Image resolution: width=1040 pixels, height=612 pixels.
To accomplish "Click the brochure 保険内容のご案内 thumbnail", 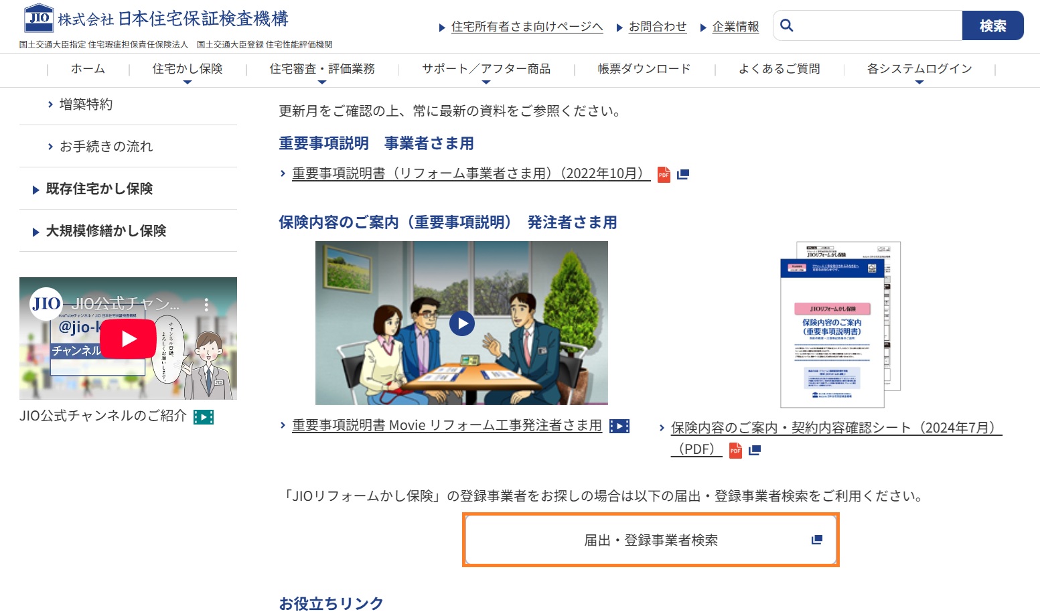I will [x=840, y=325].
